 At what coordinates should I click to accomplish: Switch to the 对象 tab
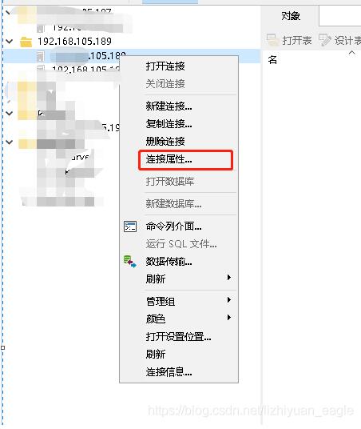point(291,17)
